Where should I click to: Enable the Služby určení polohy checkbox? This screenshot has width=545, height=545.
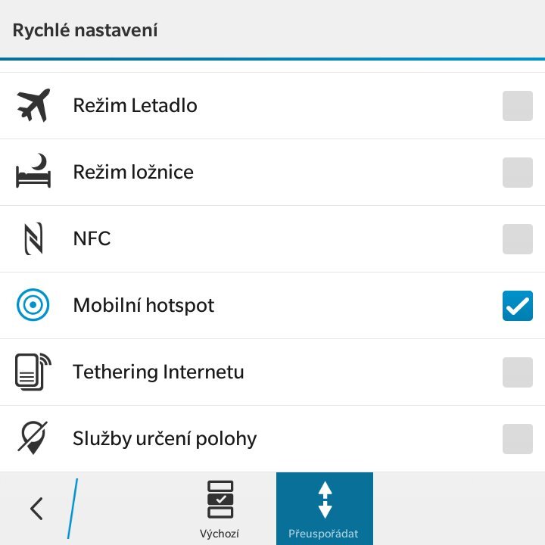coord(518,439)
